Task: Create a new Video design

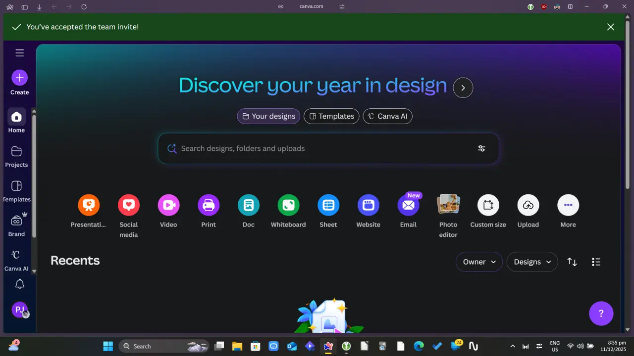Action: (168, 205)
